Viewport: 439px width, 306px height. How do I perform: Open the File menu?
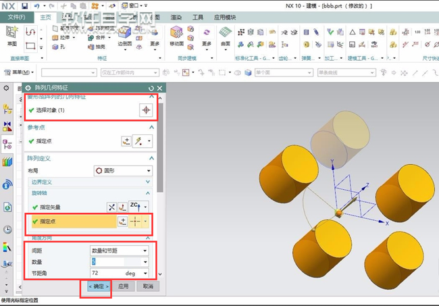pos(16,17)
